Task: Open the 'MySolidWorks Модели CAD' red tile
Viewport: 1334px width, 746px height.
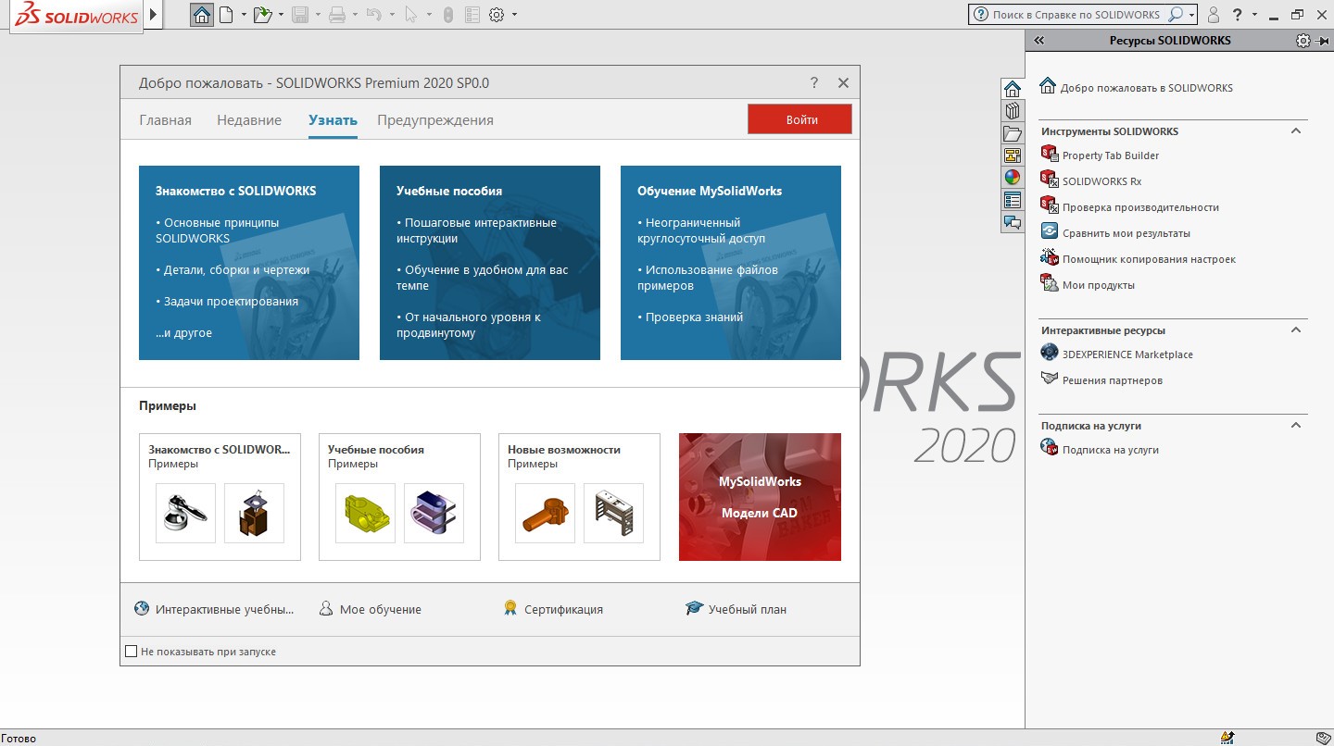Action: (x=760, y=497)
